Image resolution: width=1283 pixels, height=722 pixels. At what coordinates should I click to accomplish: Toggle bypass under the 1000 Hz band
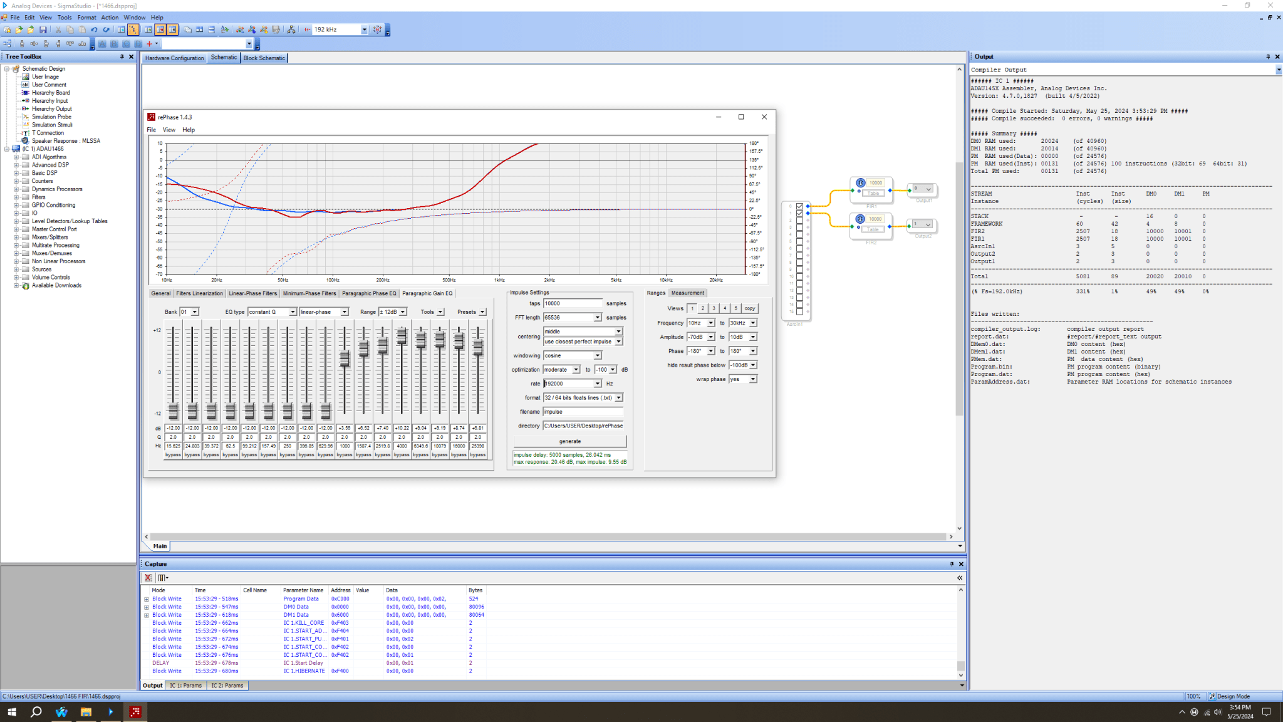pyautogui.click(x=345, y=455)
